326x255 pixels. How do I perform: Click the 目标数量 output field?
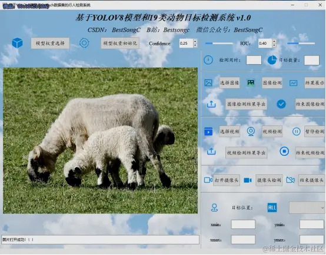coord(311,60)
